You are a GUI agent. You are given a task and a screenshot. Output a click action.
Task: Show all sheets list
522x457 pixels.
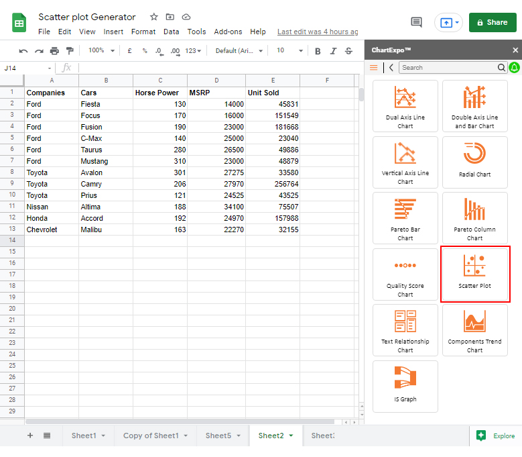point(47,436)
